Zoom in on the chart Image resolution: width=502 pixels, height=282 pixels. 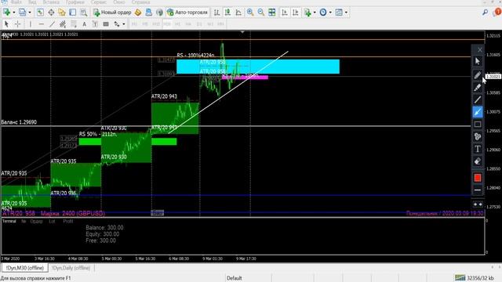tap(250, 13)
